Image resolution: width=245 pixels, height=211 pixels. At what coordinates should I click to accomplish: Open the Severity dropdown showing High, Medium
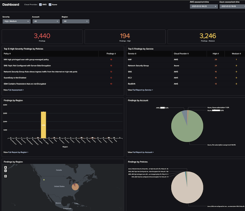click(x=16, y=21)
